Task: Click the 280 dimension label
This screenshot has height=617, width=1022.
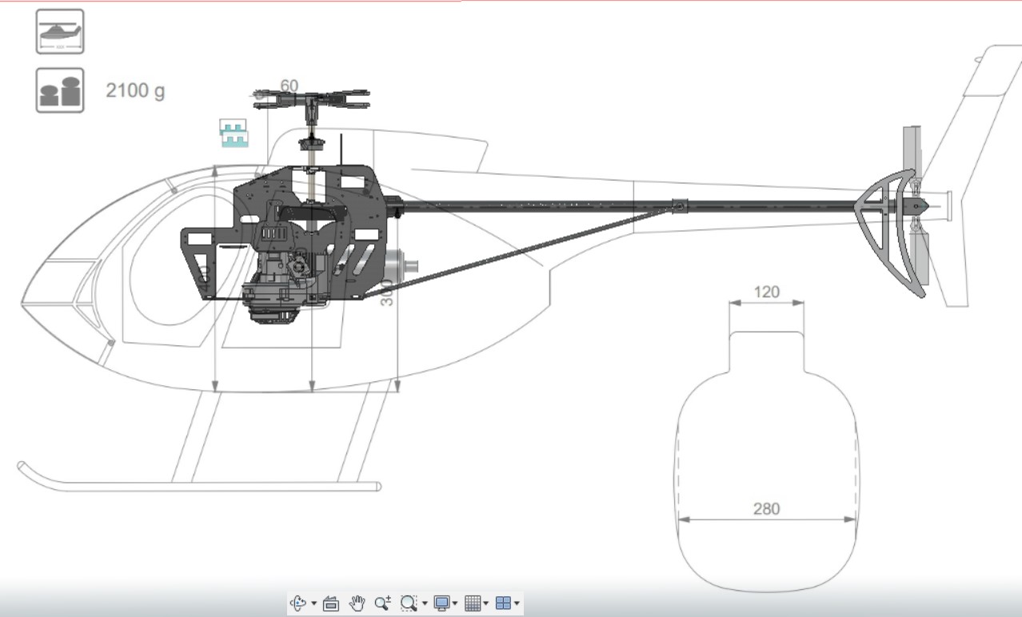Action: 766,508
